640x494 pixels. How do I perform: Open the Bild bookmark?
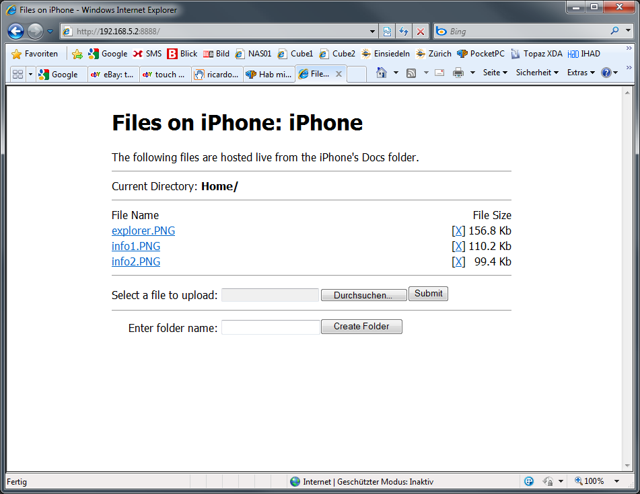[x=216, y=54]
